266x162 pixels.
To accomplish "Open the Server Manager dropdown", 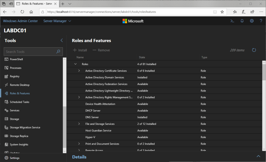I will [x=57, y=21].
